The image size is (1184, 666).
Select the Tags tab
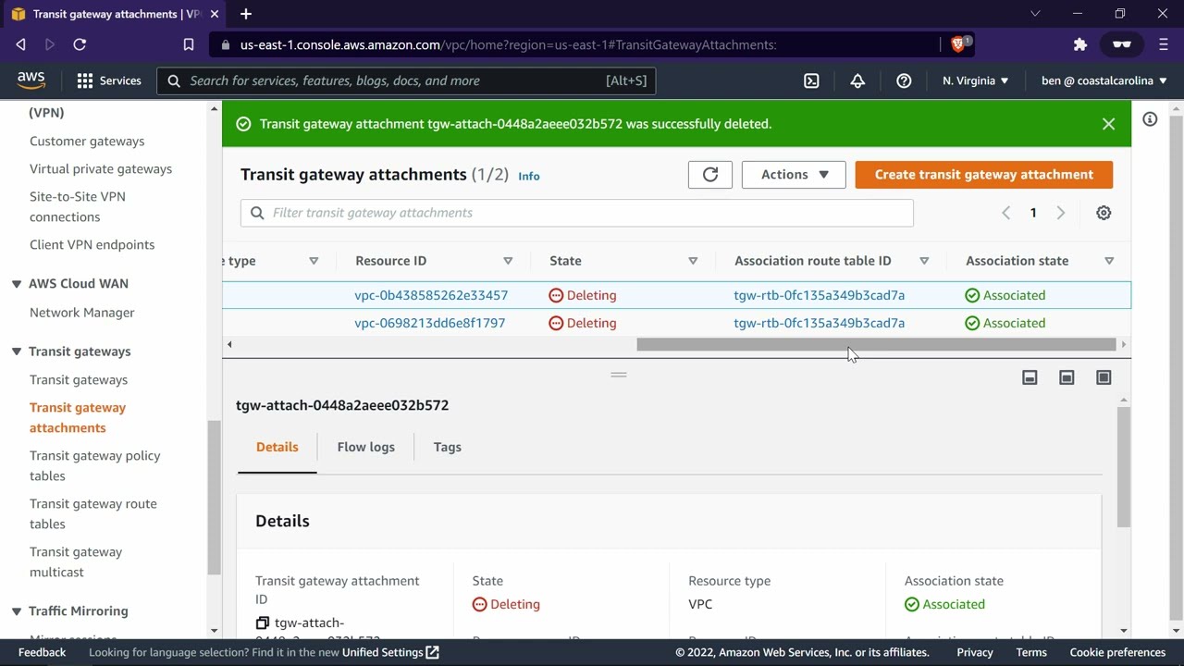pos(447,447)
